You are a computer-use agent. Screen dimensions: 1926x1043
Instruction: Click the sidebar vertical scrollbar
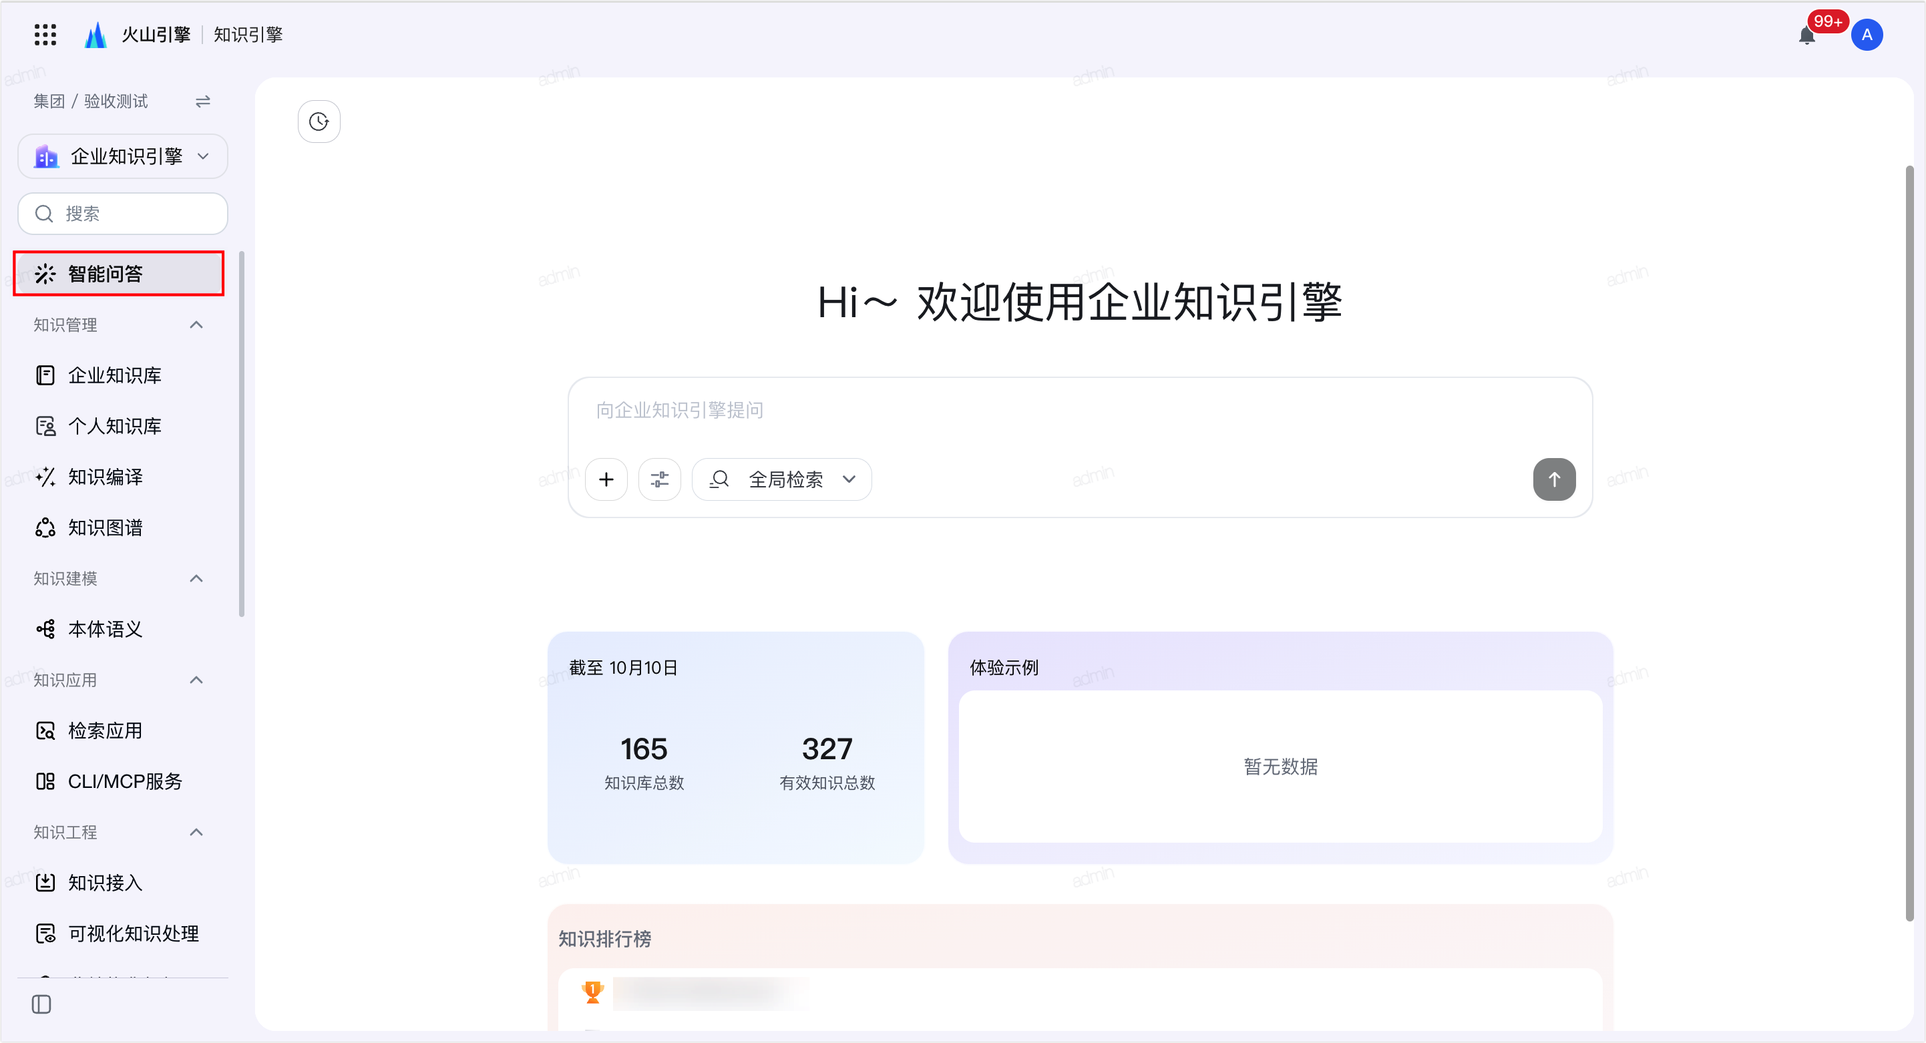coord(242,435)
